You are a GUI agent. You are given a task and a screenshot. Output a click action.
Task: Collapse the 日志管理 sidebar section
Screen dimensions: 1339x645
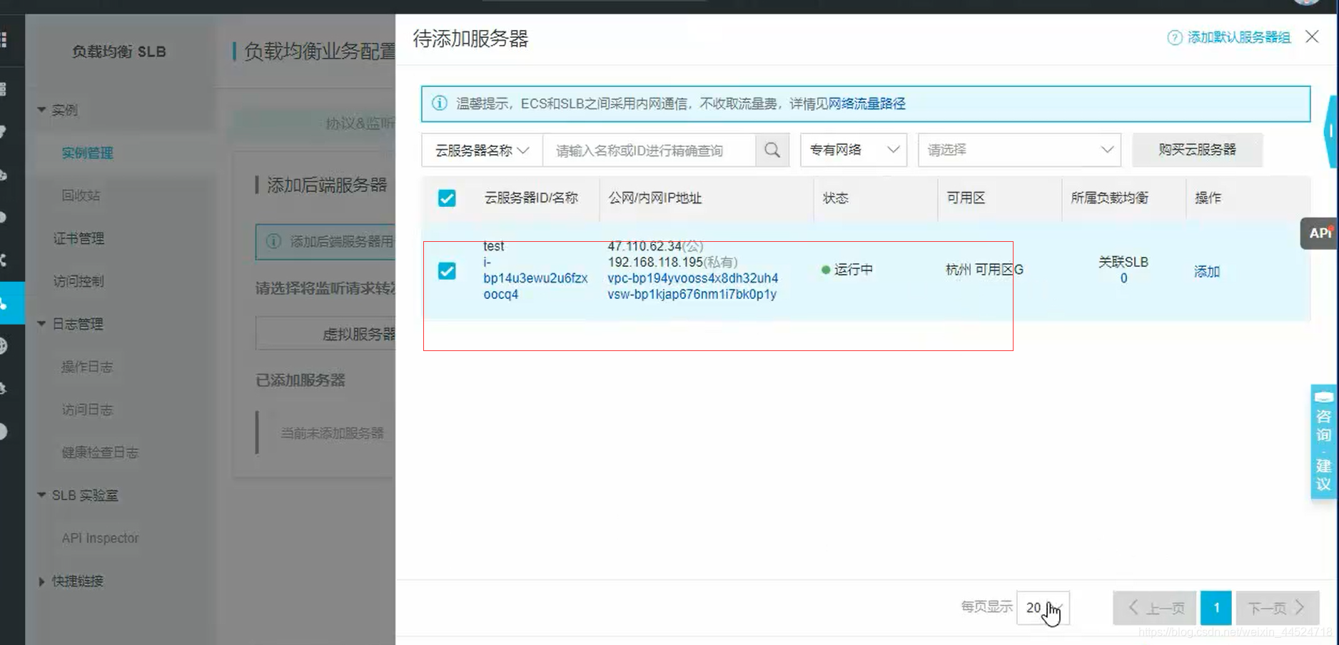[x=41, y=324]
